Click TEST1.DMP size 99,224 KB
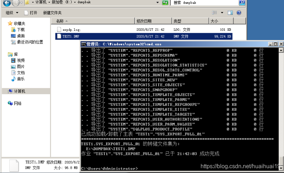 point(223,36)
